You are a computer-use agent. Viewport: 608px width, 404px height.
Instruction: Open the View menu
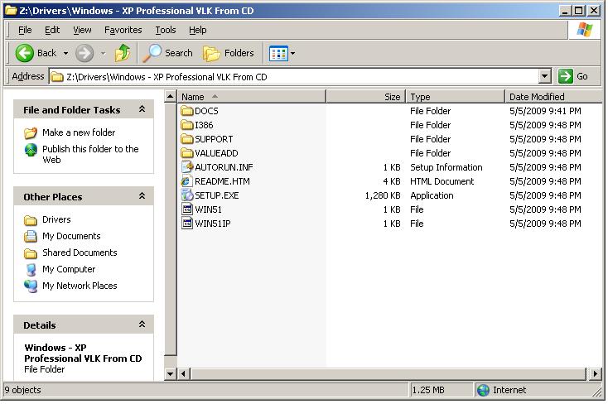click(x=82, y=30)
